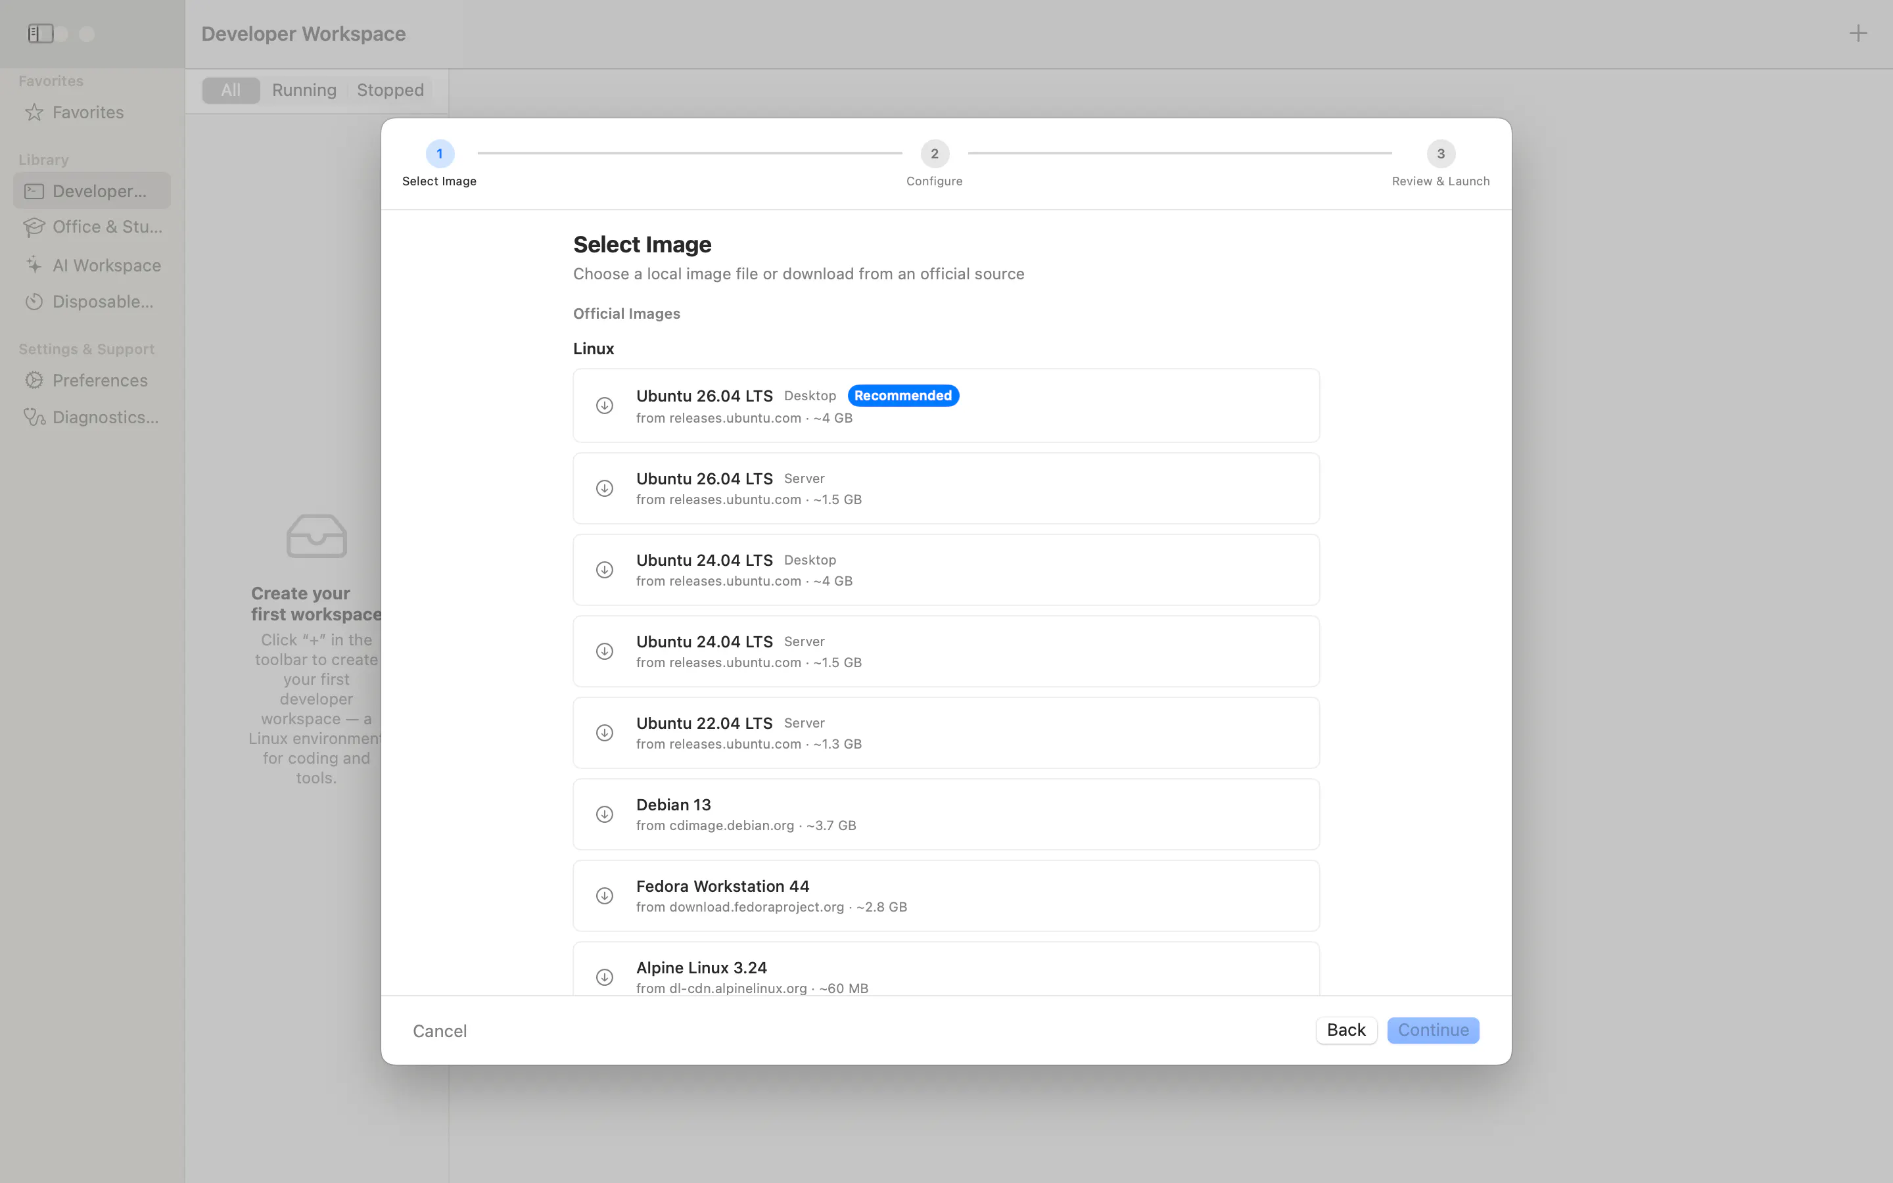Screen dimensions: 1893x1183
Task: Switch to the Stopped filter tab
Action: click(x=390, y=90)
